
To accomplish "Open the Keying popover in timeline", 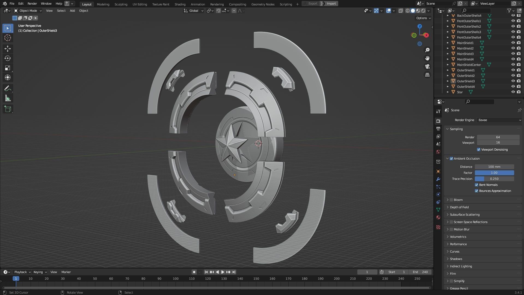I will click(x=40, y=272).
